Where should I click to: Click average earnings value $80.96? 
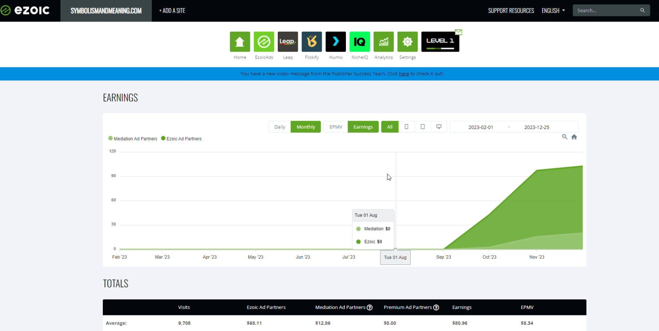click(460, 323)
